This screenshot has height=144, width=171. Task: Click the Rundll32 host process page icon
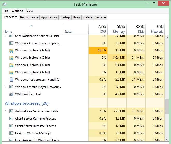11,80
